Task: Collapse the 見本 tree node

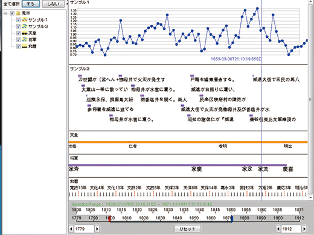Action: click(5, 13)
